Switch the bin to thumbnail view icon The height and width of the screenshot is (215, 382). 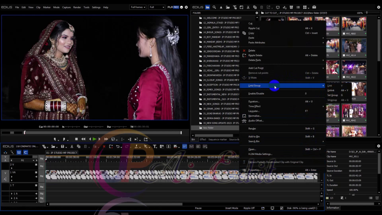pyautogui.click(x=305, y=7)
